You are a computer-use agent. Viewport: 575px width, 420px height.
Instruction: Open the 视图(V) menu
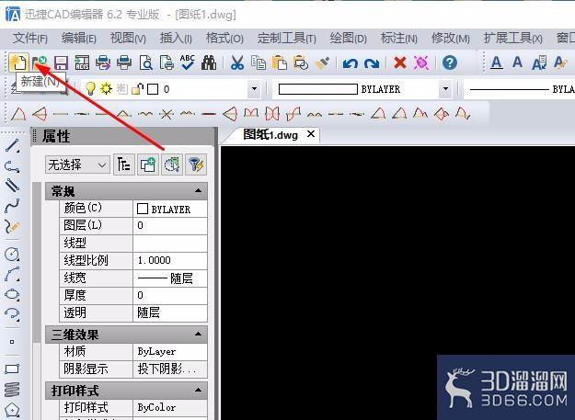[128, 38]
